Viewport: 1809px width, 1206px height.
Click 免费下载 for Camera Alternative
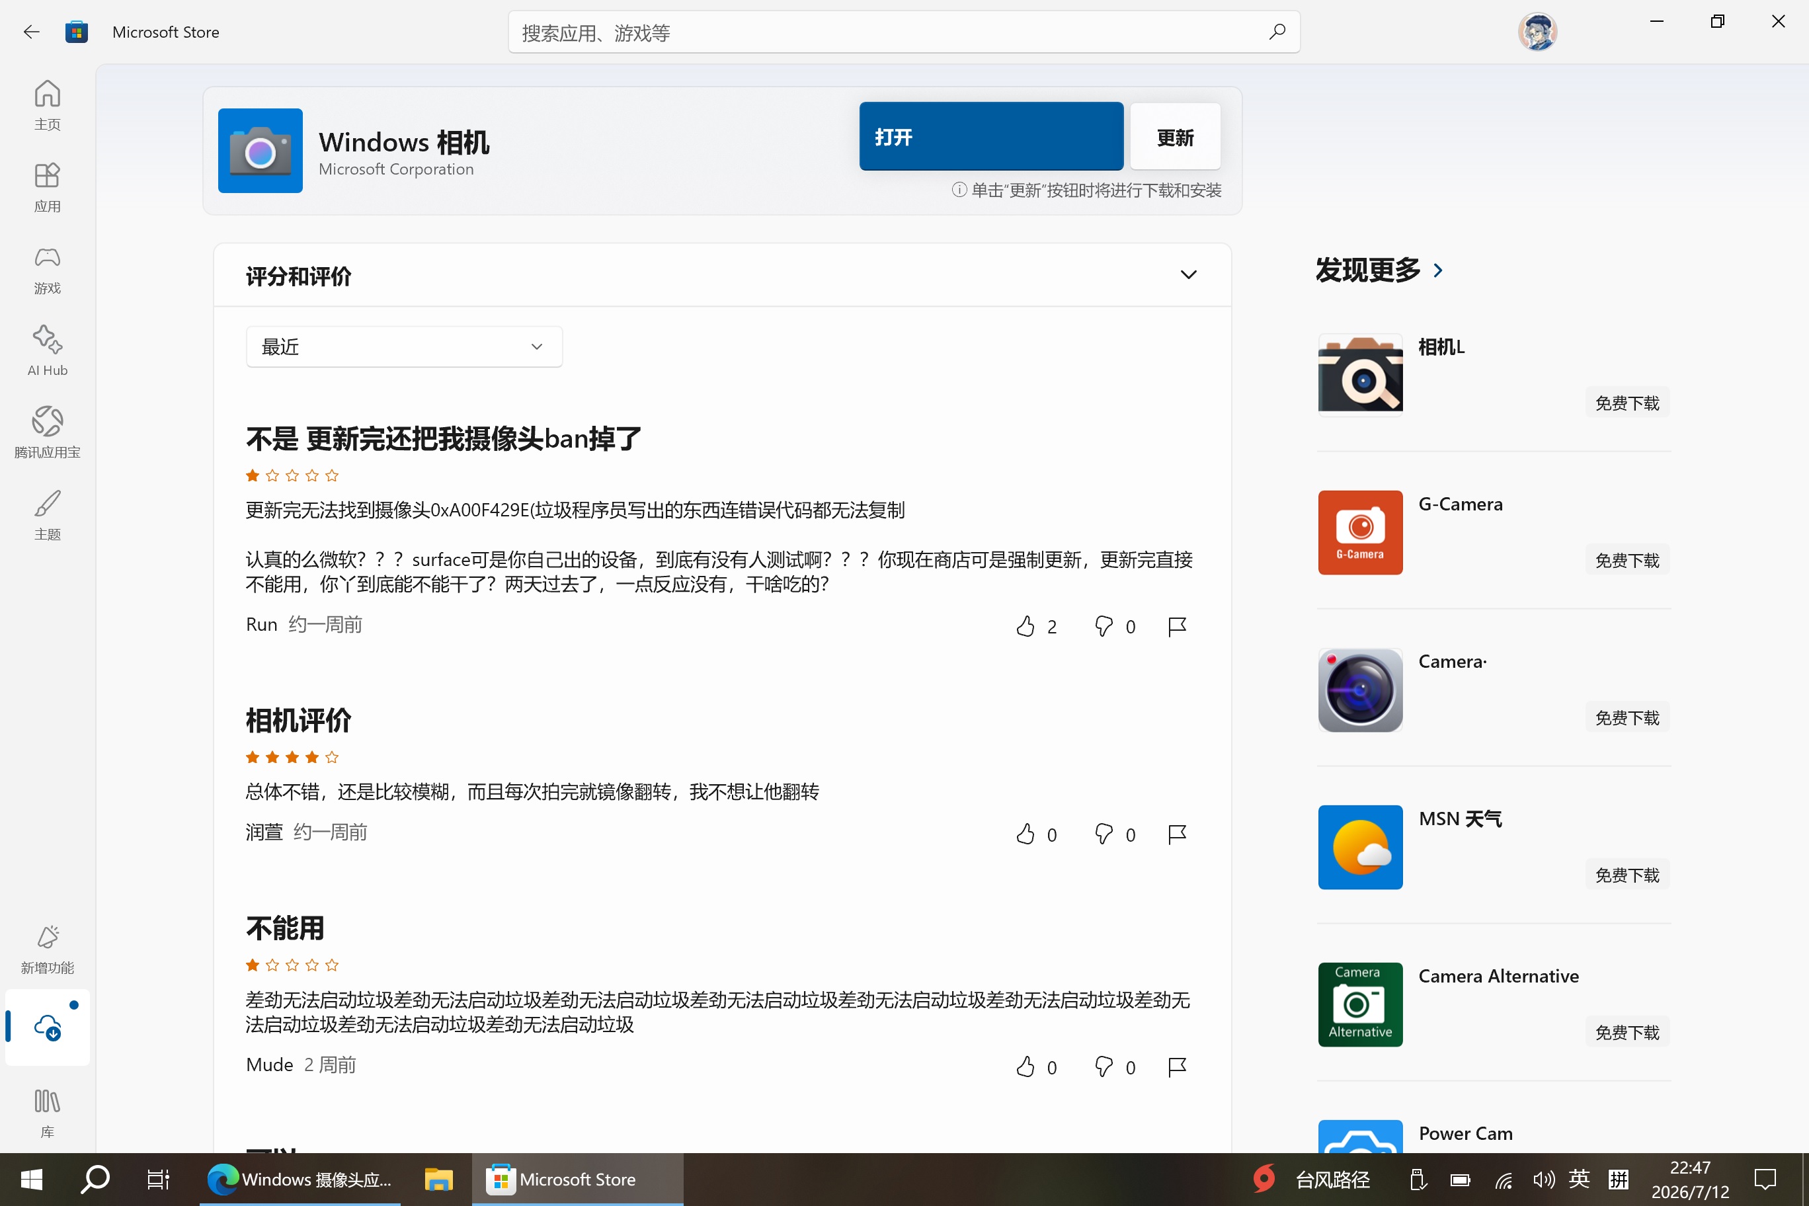coord(1627,1032)
